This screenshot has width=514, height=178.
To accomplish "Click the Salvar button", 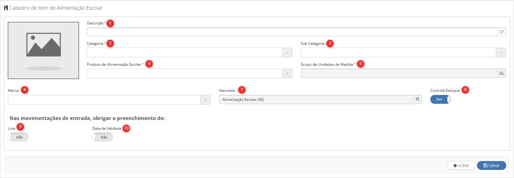I will 491,165.
